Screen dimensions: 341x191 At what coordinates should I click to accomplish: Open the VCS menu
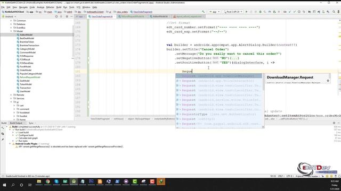(78, 7)
